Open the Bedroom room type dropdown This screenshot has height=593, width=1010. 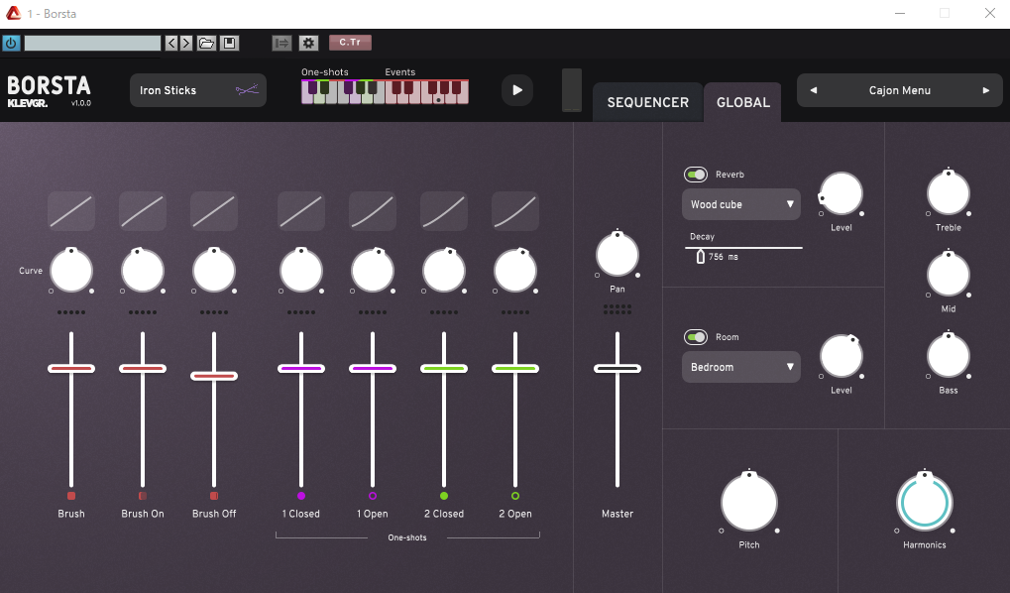(x=741, y=367)
